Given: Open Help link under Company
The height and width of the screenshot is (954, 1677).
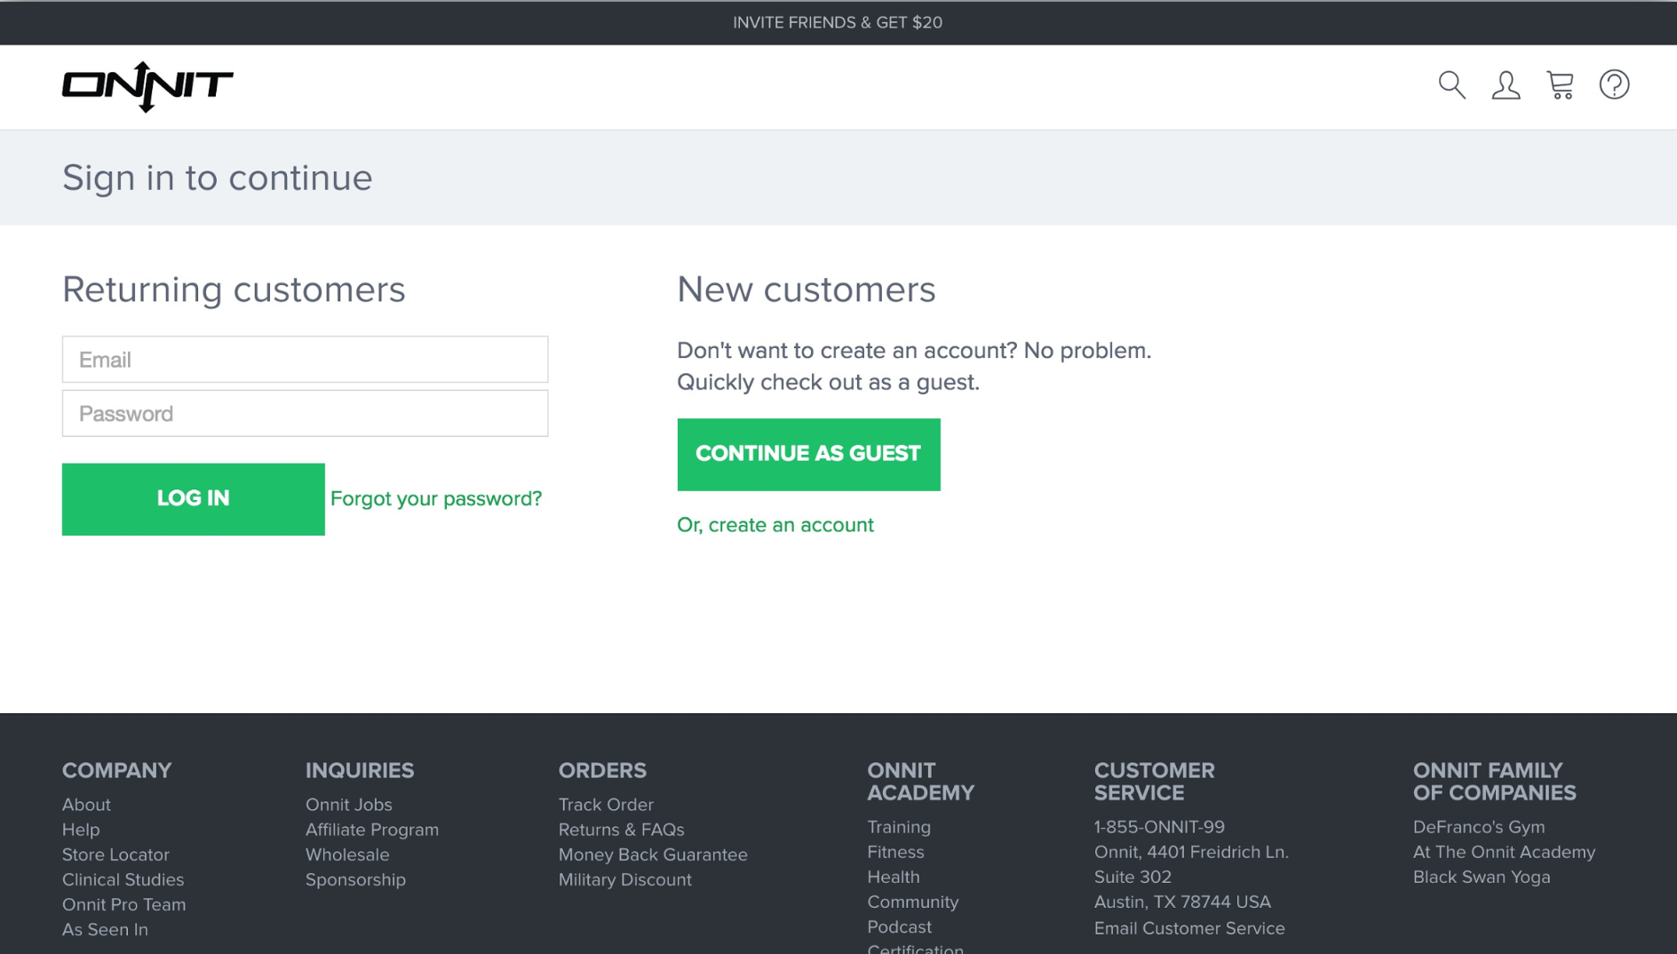Looking at the screenshot, I should pyautogui.click(x=81, y=830).
